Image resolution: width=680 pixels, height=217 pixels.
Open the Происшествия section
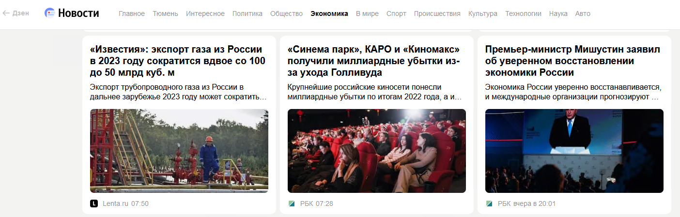click(437, 14)
